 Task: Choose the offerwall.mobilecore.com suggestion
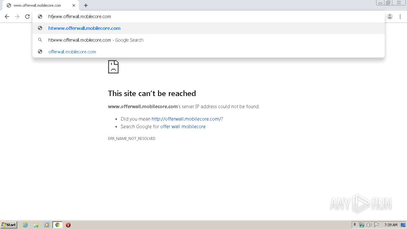(209, 52)
